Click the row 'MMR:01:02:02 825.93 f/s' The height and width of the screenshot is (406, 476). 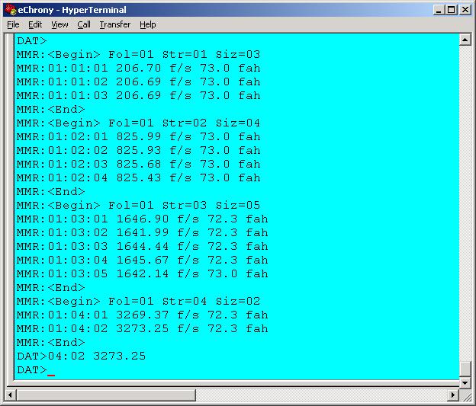pyautogui.click(x=138, y=150)
